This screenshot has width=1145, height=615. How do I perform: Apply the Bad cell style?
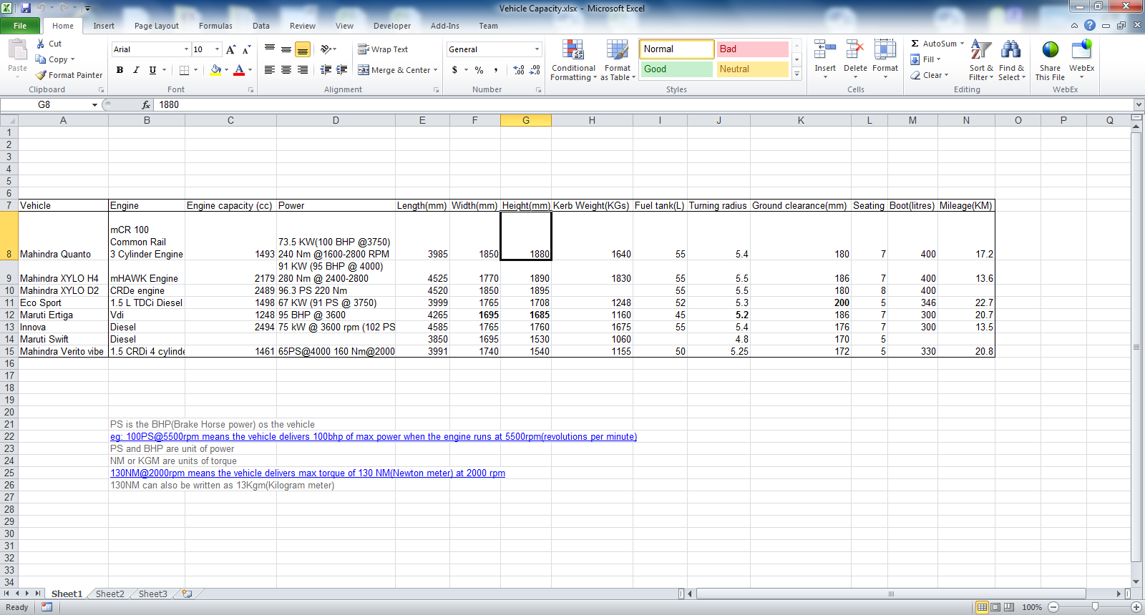click(752, 49)
